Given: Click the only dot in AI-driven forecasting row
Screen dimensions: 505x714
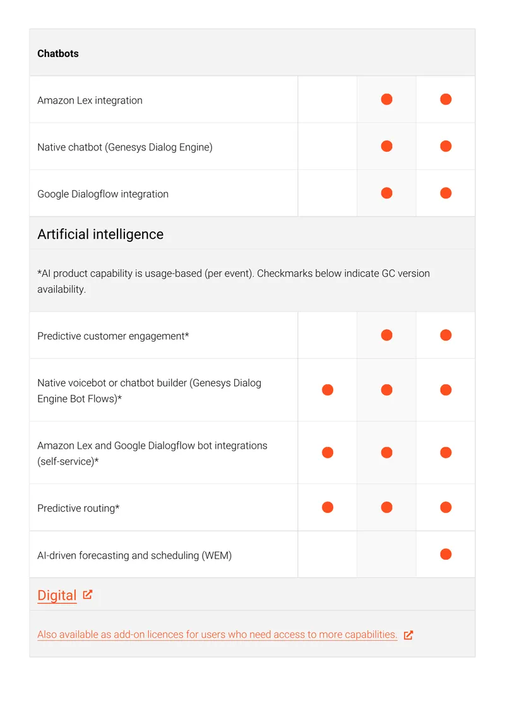Looking at the screenshot, I should click(446, 554).
